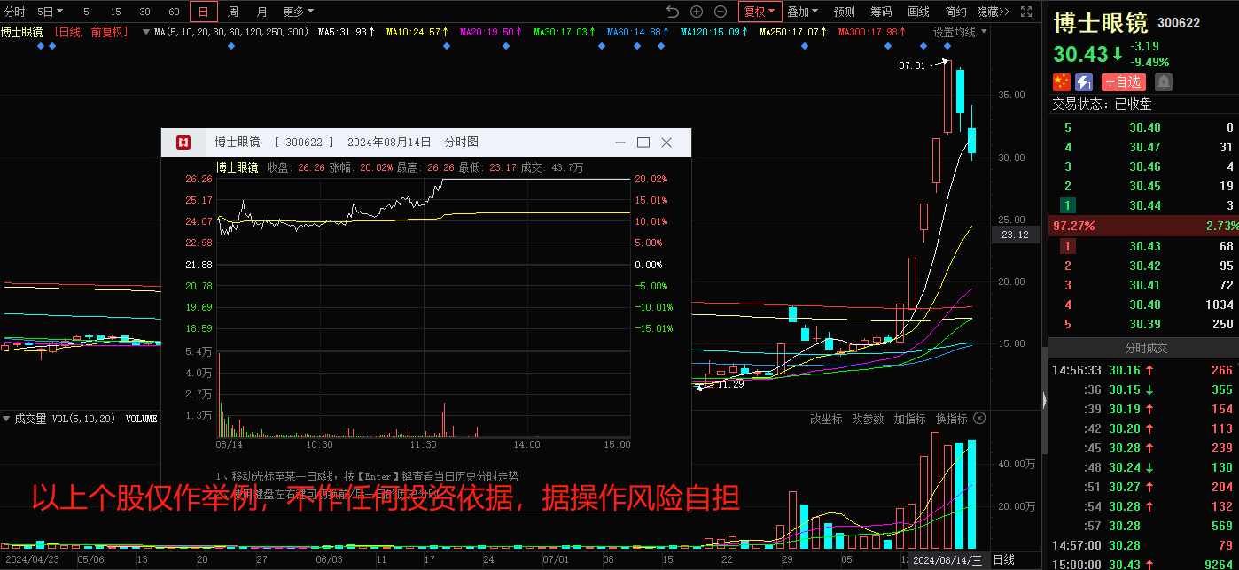Click buy level 1 price 30.43

[x=1144, y=245]
